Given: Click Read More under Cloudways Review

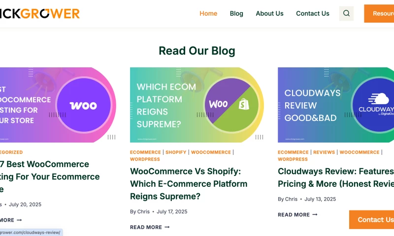Looking at the screenshot, I should click(x=297, y=215).
